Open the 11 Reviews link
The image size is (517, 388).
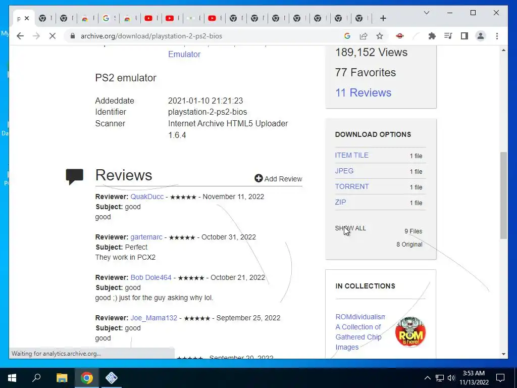tap(363, 93)
